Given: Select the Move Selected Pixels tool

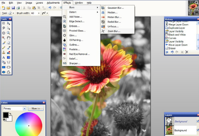Looking at the screenshot, I should [x=9, y=23].
